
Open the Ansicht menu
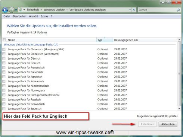[34, 16]
